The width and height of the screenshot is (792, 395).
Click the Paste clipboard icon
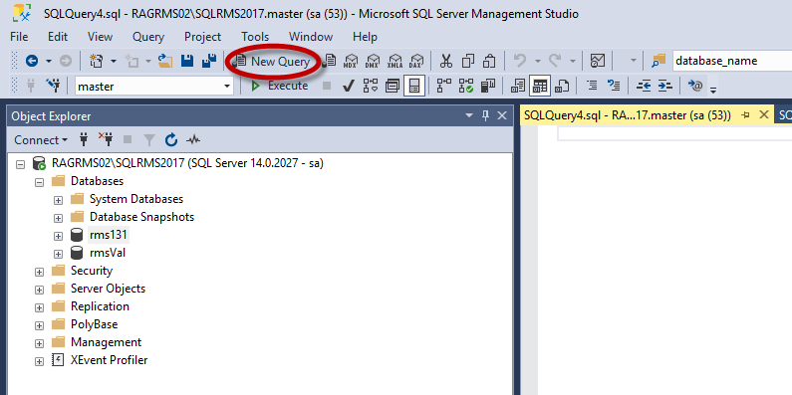(489, 62)
